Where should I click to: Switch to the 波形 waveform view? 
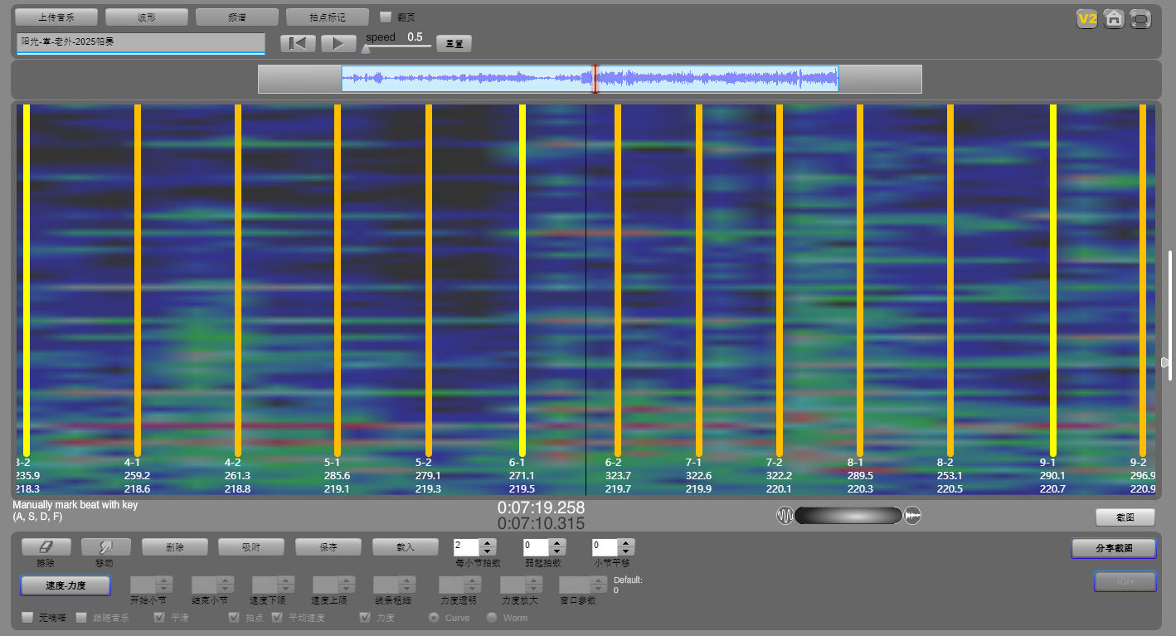tap(147, 17)
